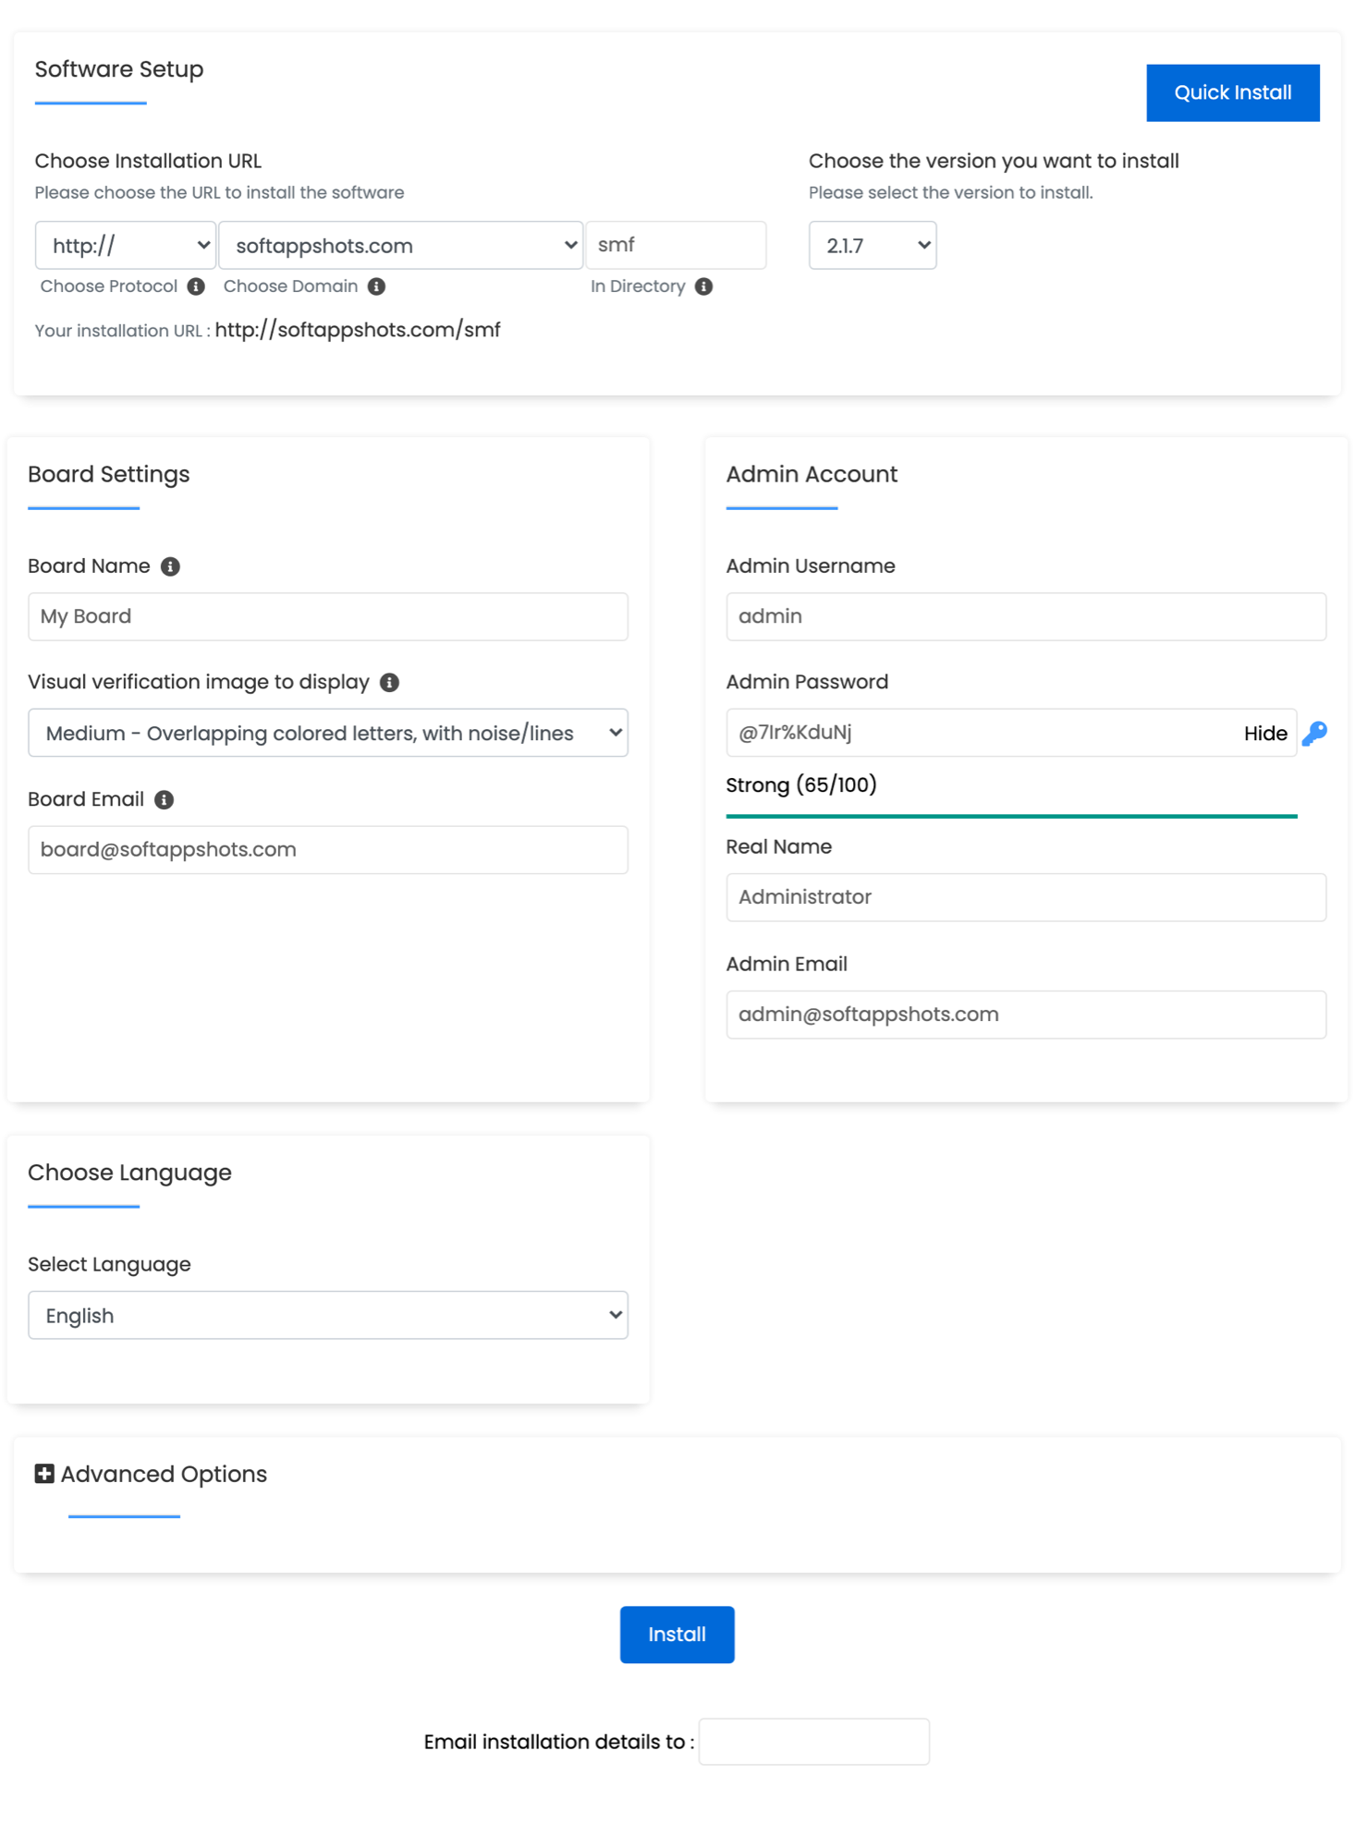View the Board Name help tooltip
Viewport: 1355px width, 1848px height.
(171, 566)
